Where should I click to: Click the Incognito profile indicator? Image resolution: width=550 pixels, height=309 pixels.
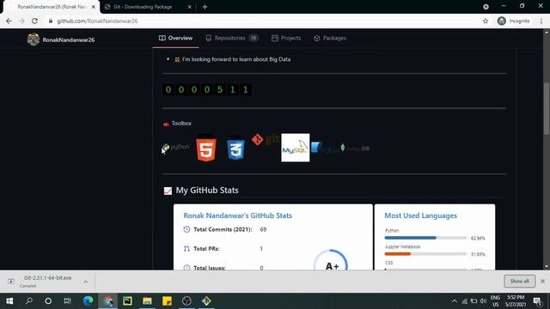pyautogui.click(x=514, y=21)
